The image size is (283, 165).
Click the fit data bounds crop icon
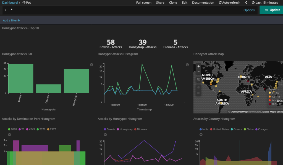pyautogui.click(x=198, y=79)
